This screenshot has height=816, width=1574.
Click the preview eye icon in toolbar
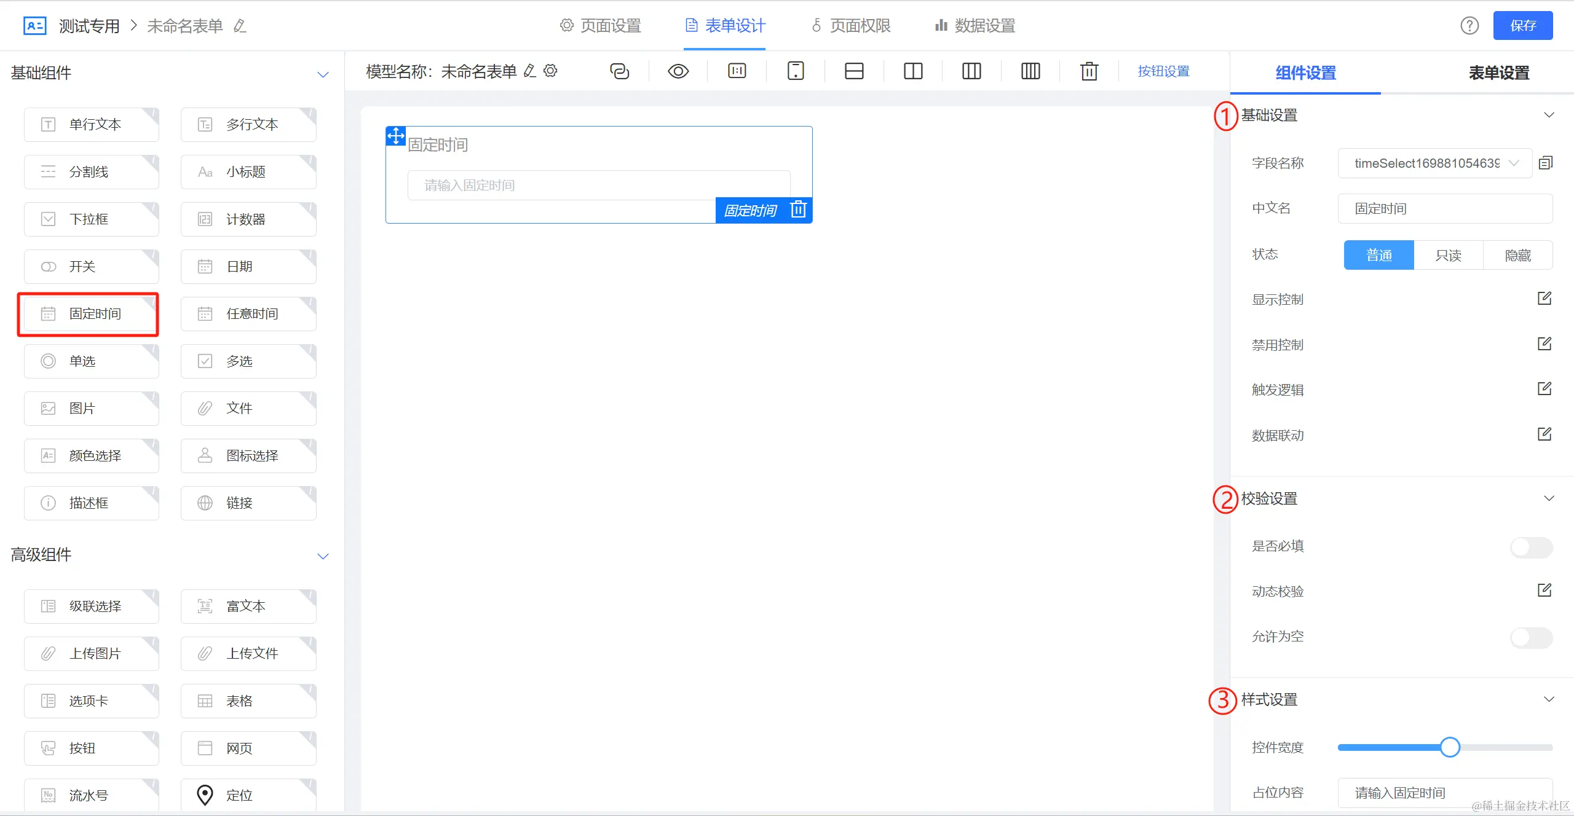(678, 71)
